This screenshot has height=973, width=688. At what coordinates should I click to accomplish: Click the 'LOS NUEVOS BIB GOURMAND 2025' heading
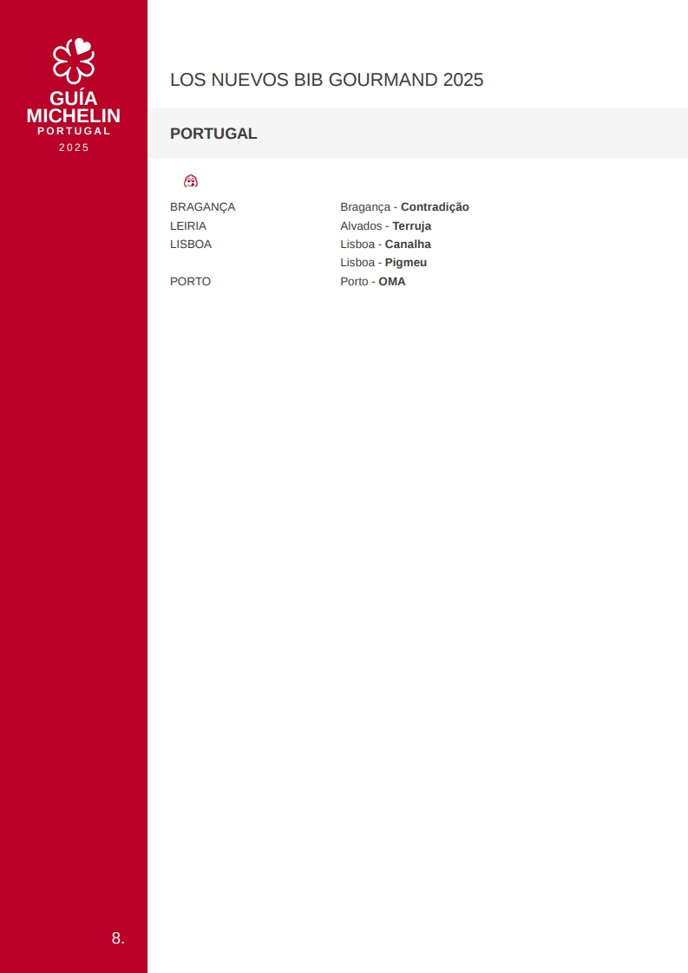326,80
